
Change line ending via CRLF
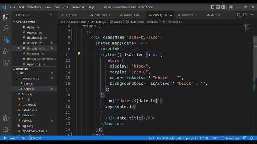pos(215,138)
